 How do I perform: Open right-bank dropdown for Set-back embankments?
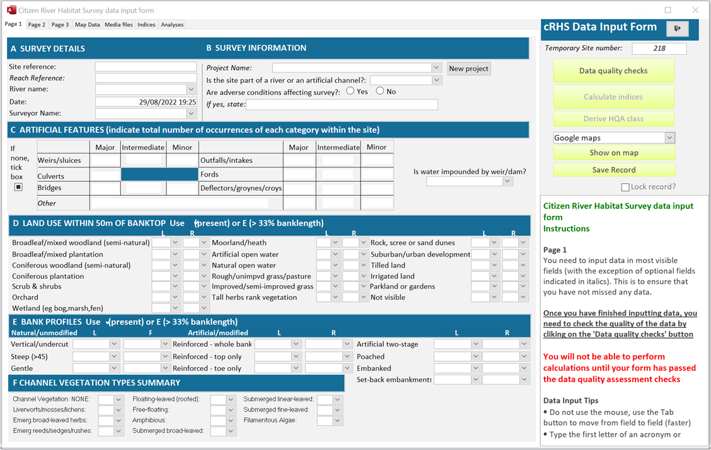point(524,380)
